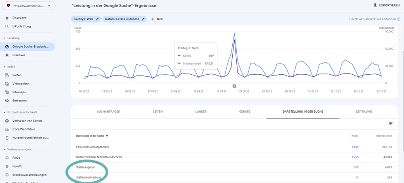The image size is (404, 183).
Task: Click the Videoseiten icon
Action: (7, 84)
